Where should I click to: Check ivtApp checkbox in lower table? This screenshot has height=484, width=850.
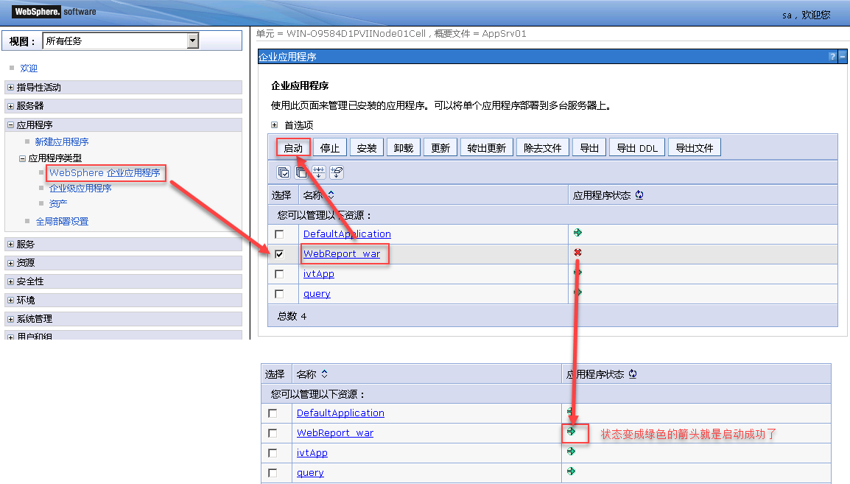pyautogui.click(x=273, y=453)
